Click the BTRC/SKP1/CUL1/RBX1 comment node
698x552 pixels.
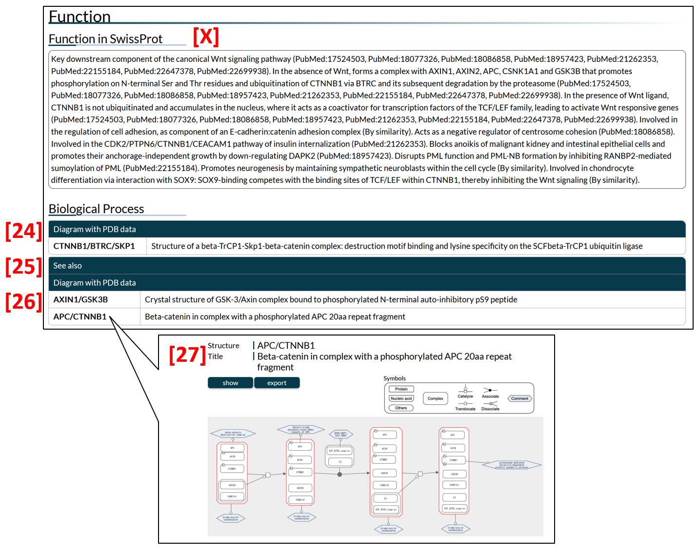340,434
